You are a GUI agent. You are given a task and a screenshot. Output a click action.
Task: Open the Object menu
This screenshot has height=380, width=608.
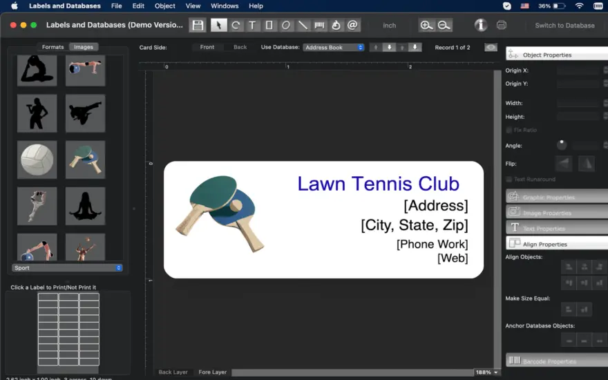[165, 6]
